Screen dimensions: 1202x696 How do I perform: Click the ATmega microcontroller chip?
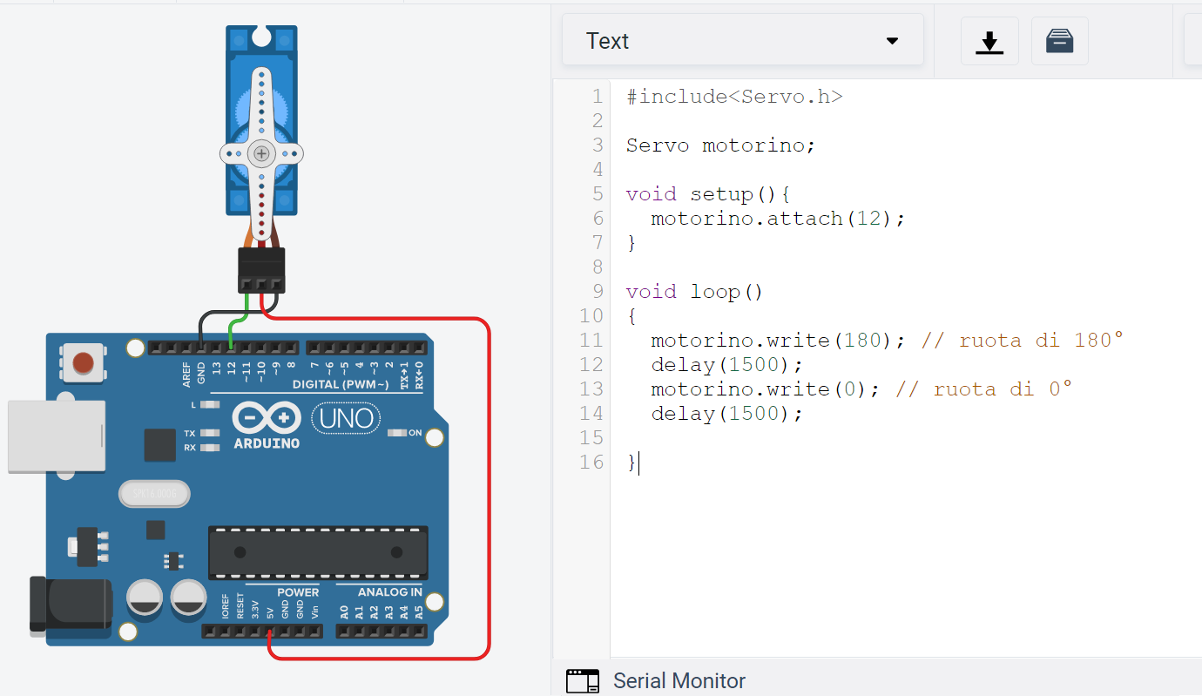[x=318, y=552]
